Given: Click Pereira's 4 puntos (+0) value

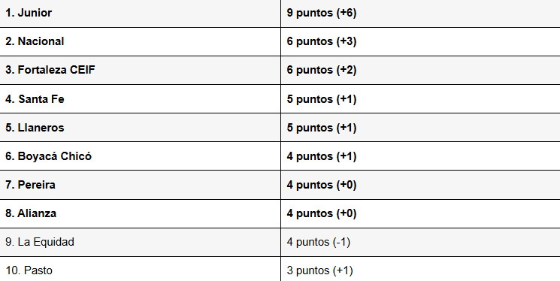Looking at the screenshot, I should [x=322, y=185].
